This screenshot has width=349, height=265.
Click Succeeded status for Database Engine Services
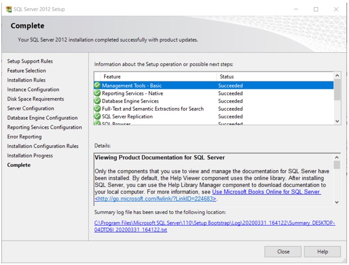click(x=231, y=101)
